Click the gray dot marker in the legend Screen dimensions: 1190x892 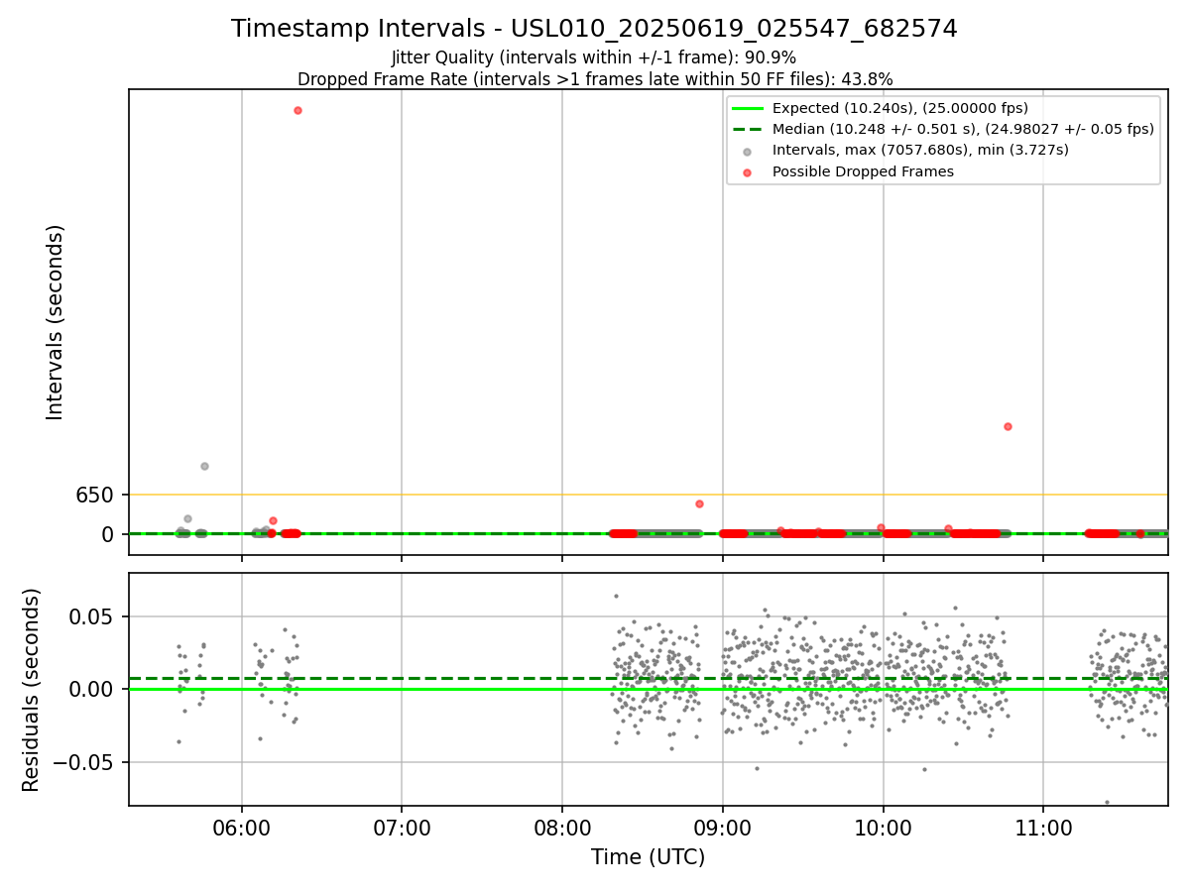(x=748, y=152)
